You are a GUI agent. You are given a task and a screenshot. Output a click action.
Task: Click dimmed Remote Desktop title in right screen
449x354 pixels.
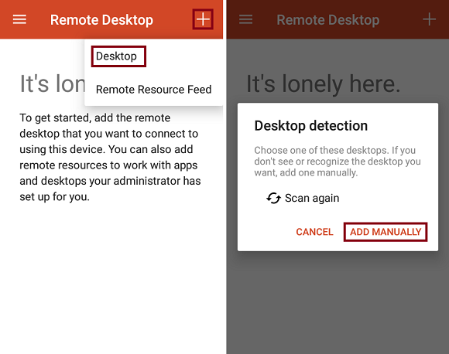328,20
